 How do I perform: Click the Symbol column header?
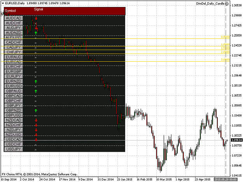[x=10, y=10]
